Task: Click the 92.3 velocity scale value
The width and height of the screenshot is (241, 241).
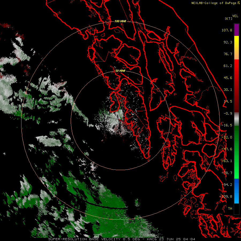Action: (228, 42)
